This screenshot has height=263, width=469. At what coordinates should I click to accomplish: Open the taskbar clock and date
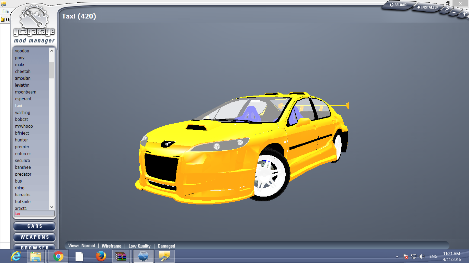tap(452, 256)
